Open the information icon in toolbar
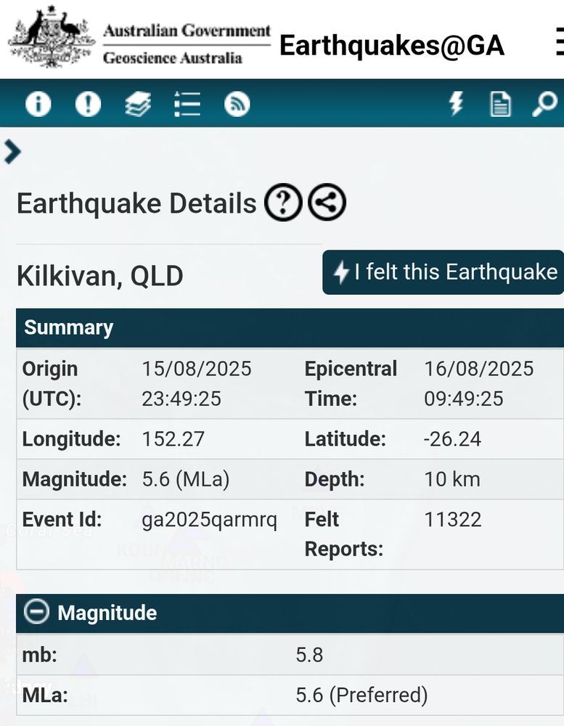This screenshot has height=726, width=564. [38, 103]
